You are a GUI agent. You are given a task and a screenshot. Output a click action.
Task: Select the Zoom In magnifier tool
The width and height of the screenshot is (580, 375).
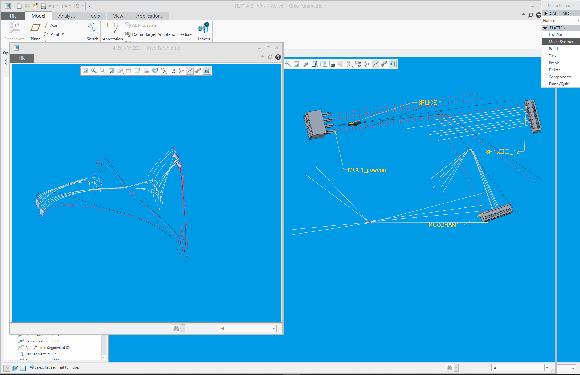(x=94, y=71)
